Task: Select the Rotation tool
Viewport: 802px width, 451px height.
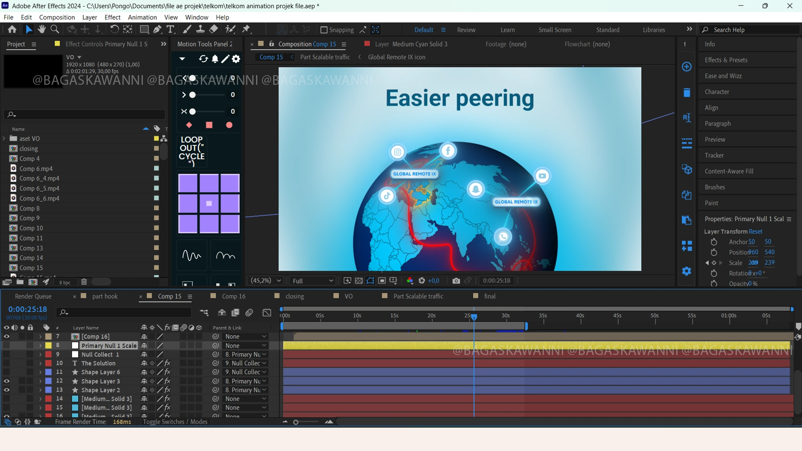Action: (114, 29)
